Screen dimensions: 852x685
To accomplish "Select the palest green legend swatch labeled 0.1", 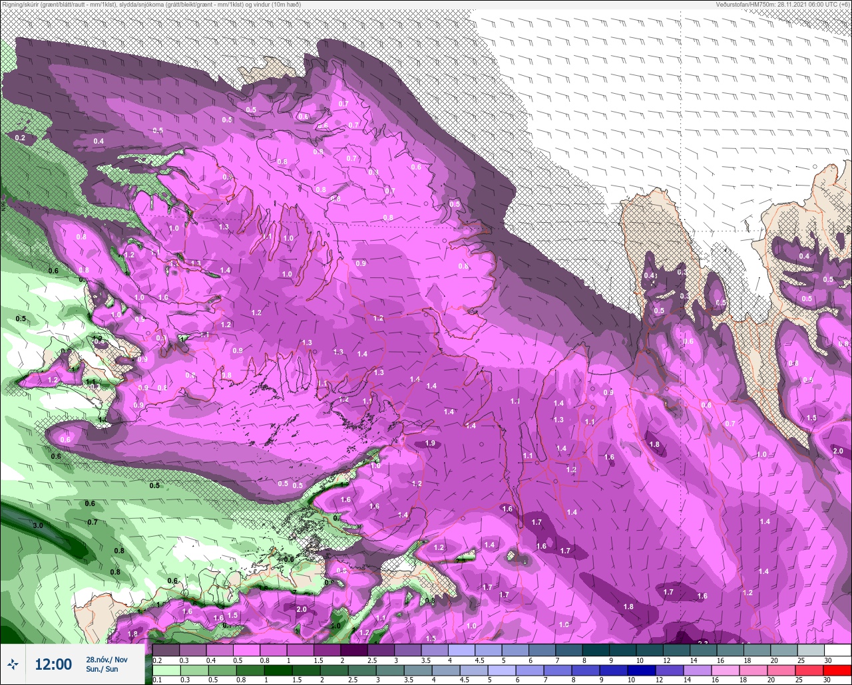I will (x=166, y=670).
